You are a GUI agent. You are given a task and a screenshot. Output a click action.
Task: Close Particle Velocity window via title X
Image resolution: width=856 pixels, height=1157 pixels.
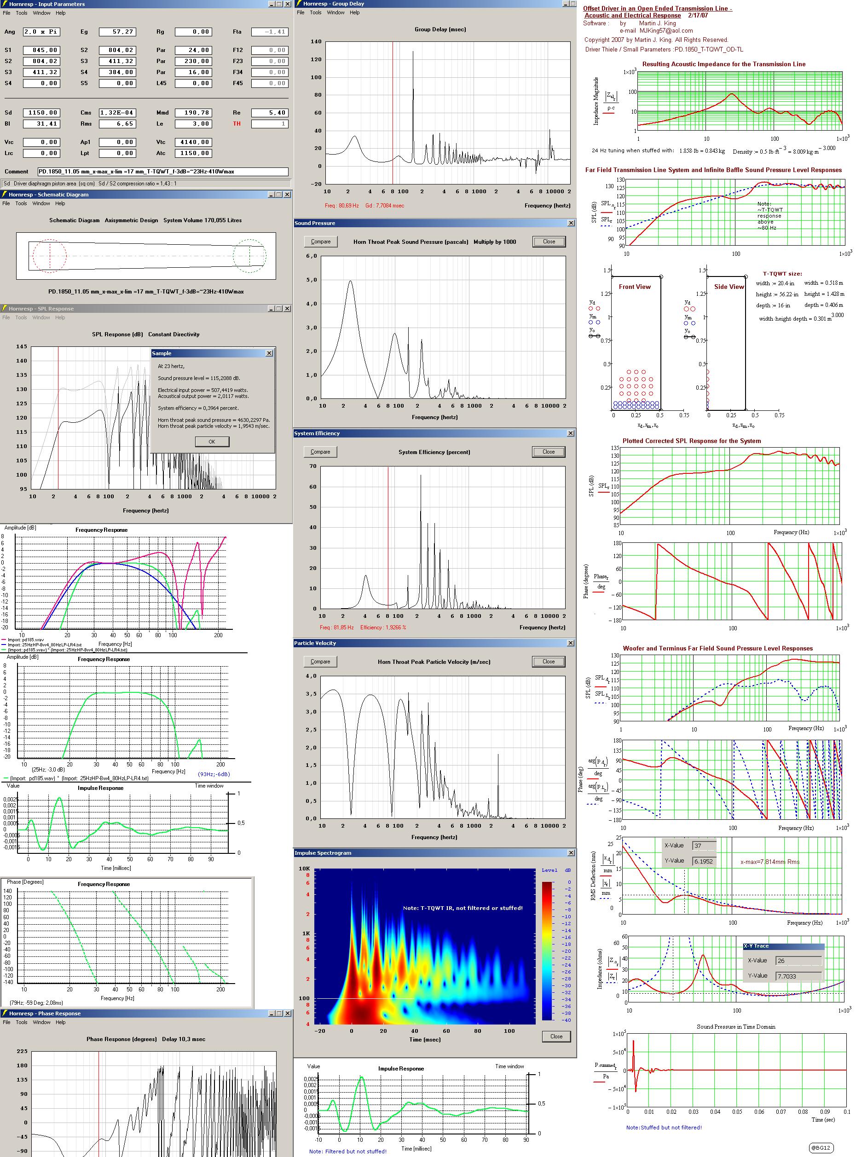pos(571,643)
